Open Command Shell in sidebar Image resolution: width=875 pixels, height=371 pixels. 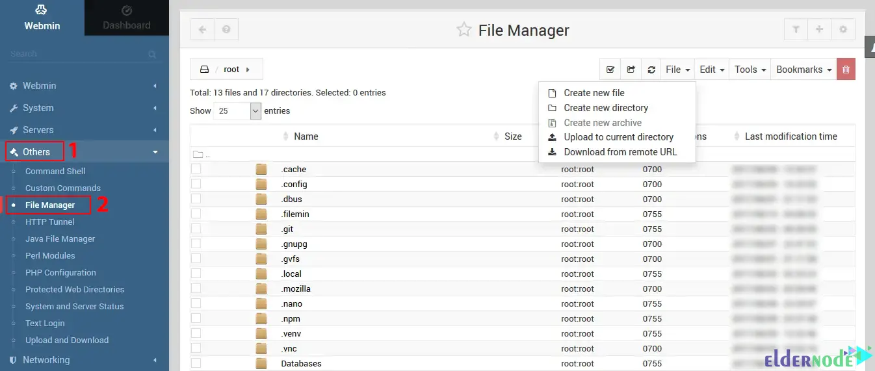pos(55,172)
